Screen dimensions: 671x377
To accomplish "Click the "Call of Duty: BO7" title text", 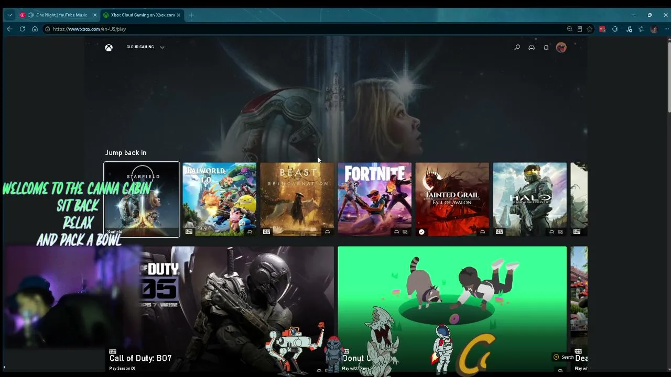I will [140, 358].
